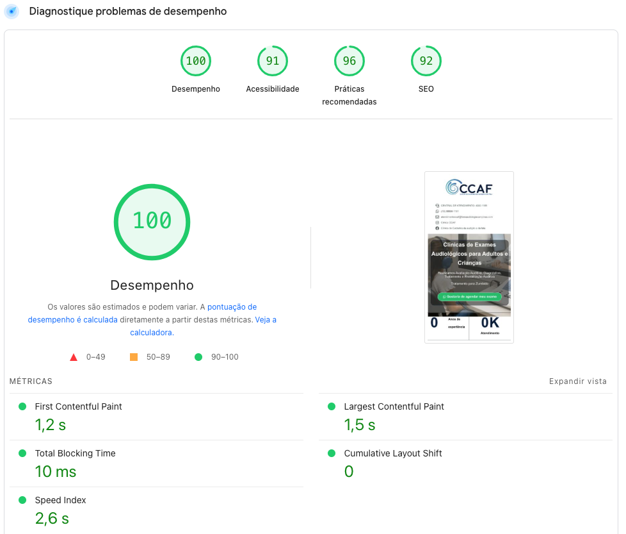The image size is (626, 534).
Task: Click the green circle 90–100 legend icon
Action: pyautogui.click(x=198, y=357)
